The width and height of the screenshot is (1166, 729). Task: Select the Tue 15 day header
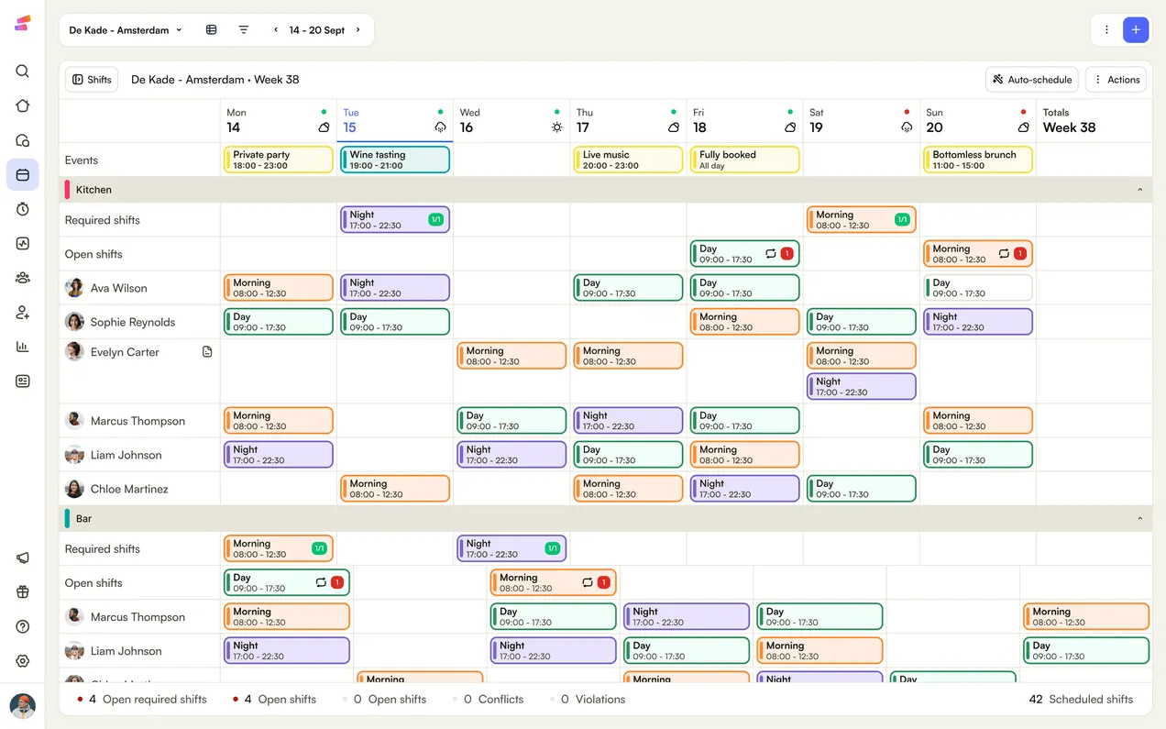coord(395,120)
